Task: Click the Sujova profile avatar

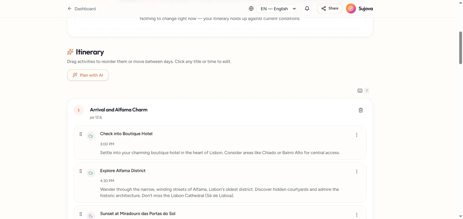Action: (x=351, y=8)
